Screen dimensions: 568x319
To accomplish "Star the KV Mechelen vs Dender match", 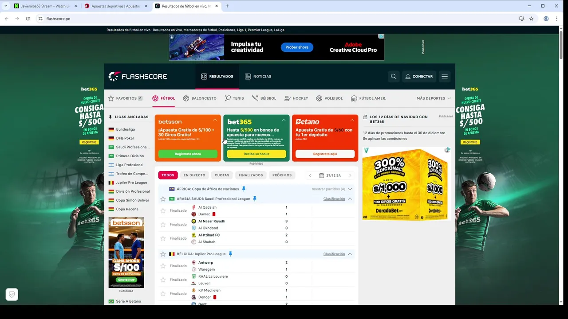I will click(163, 294).
